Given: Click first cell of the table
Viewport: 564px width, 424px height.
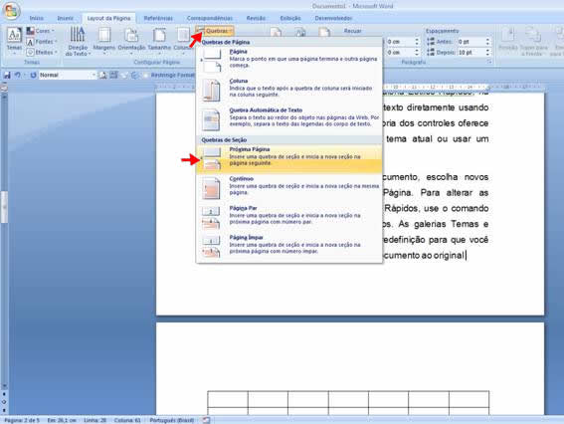Looking at the screenshot, I should (228, 399).
